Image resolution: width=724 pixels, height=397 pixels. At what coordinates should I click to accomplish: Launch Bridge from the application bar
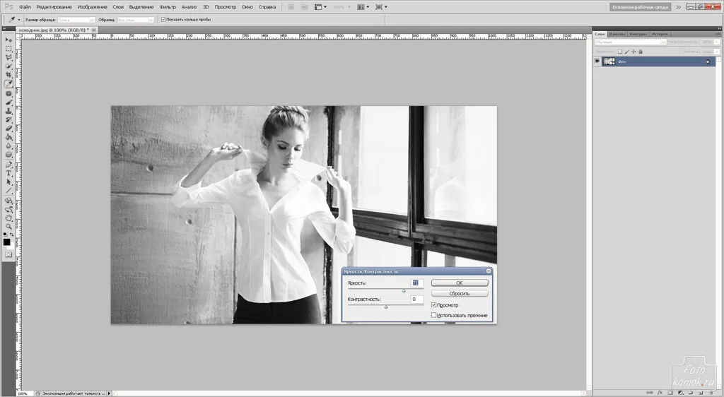(x=291, y=7)
